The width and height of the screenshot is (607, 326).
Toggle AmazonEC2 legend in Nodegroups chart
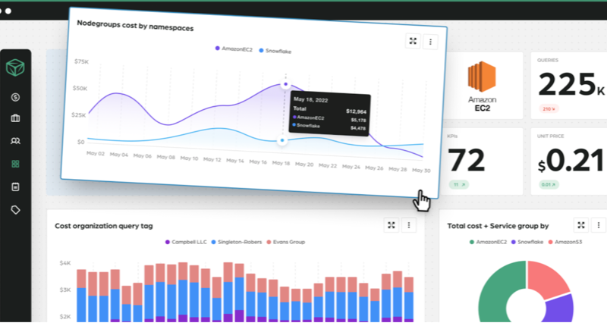[x=234, y=49]
